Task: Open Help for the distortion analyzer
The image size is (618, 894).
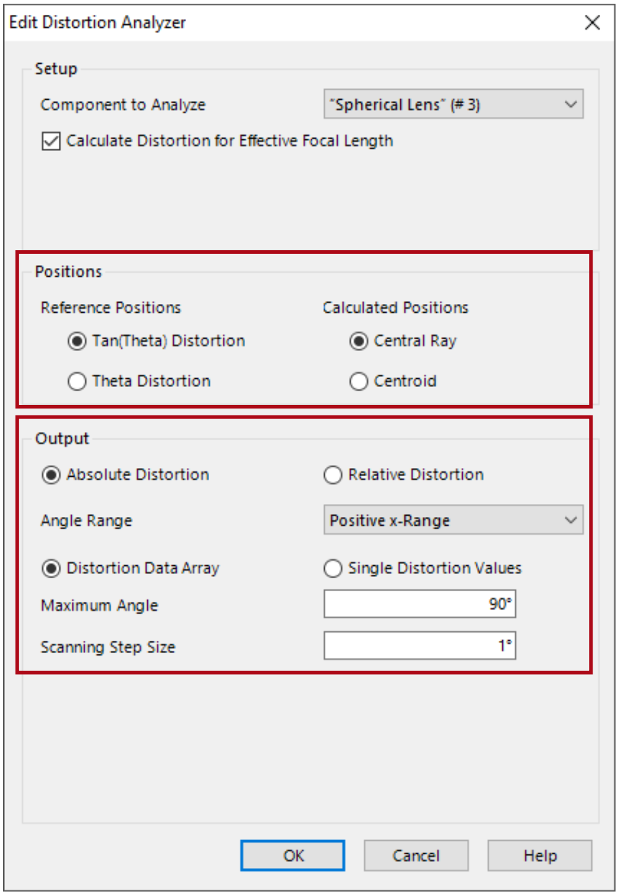Action: (x=539, y=856)
